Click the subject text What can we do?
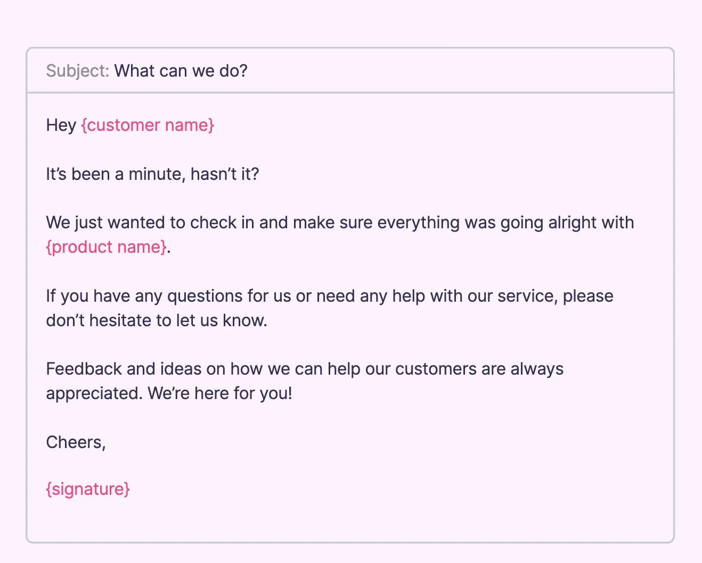 tap(181, 71)
